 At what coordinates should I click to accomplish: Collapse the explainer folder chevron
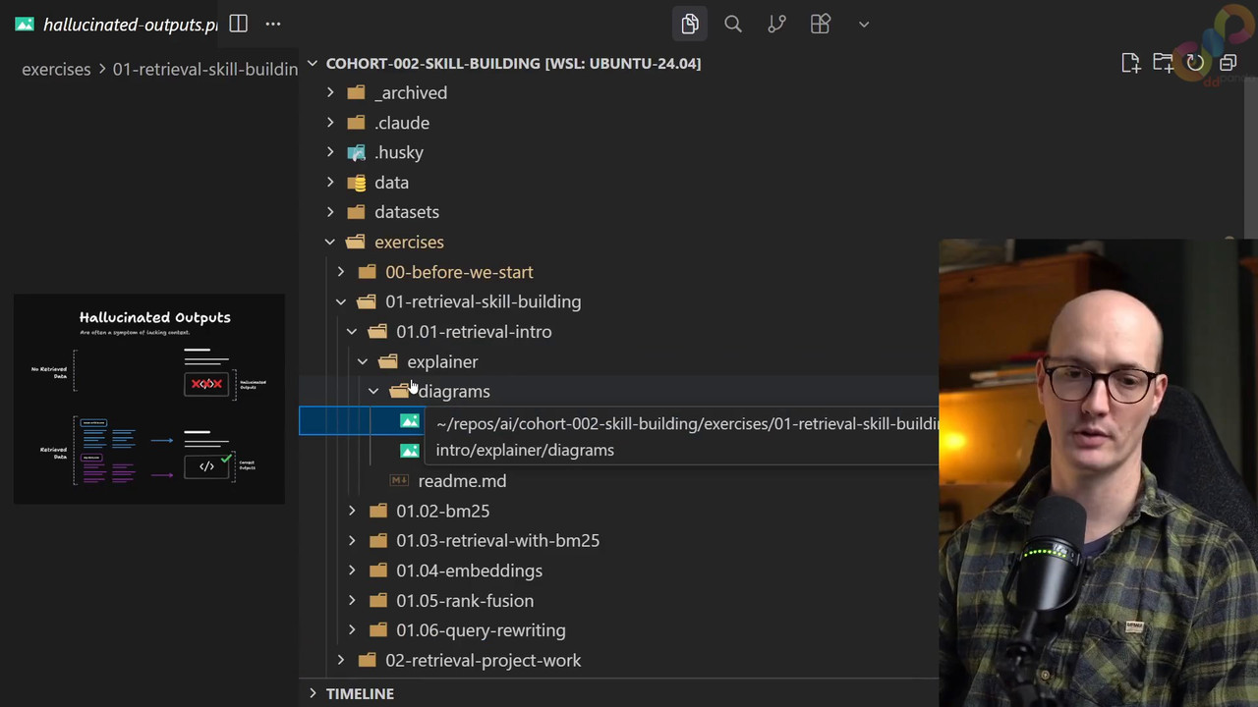pos(363,361)
